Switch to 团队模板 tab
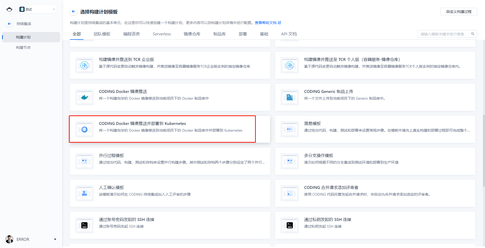The height and width of the screenshot is (248, 485). point(102,34)
